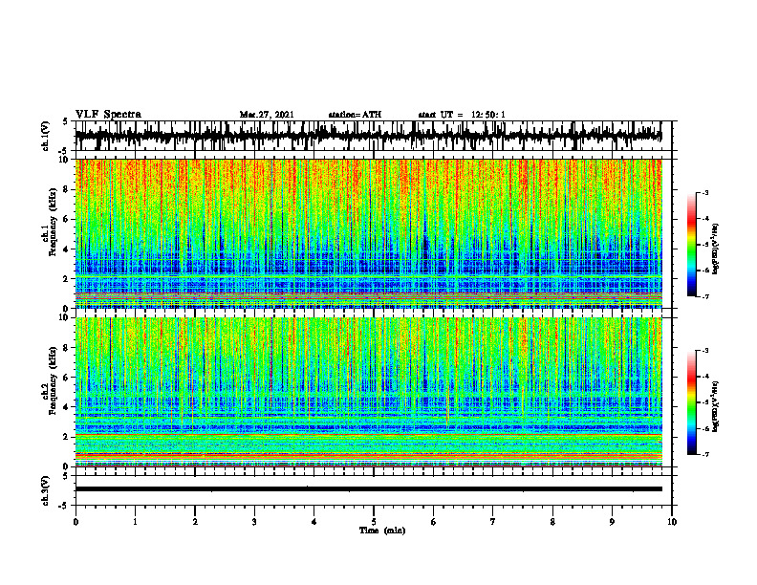Viewport: 757px width, 585px height.
Task: Click the "Time (min)" x-axis label
Action: (x=382, y=531)
